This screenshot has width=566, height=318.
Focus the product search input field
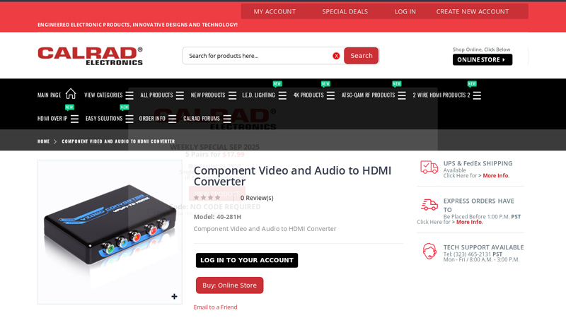258,56
